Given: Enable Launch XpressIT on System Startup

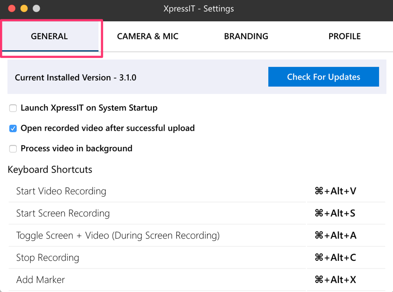Looking at the screenshot, I should pyautogui.click(x=13, y=108).
